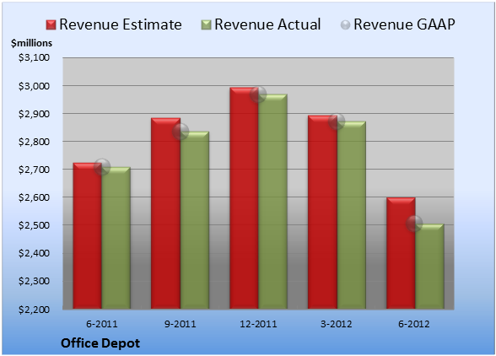This screenshot has height=356, width=496.
Task: Click the $2,200 axis value
Action: coord(34,309)
